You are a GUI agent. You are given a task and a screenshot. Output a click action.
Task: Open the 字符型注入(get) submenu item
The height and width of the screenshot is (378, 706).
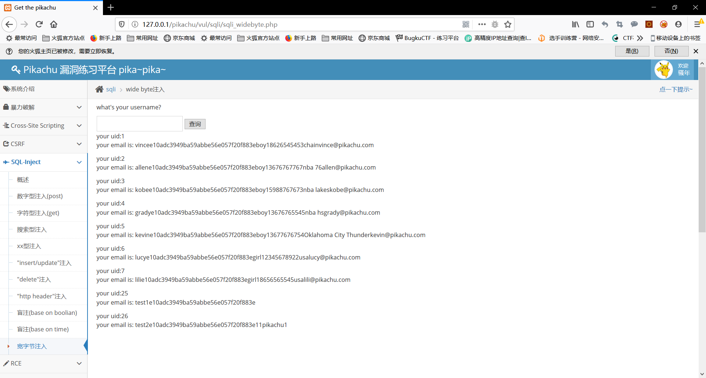click(x=38, y=213)
